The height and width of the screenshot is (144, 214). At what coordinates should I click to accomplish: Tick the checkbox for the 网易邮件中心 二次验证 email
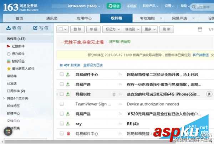click(x=62, y=74)
